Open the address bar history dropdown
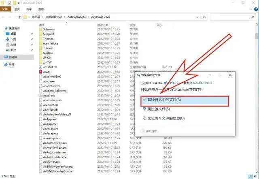The width and height of the screenshot is (259, 179). (197, 17)
